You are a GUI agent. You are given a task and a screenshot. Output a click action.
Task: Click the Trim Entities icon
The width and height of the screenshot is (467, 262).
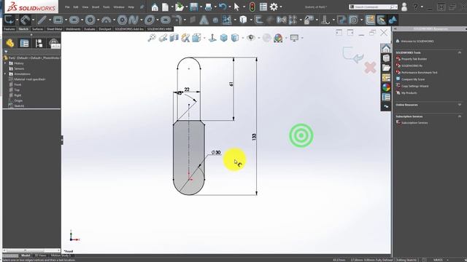(227, 20)
